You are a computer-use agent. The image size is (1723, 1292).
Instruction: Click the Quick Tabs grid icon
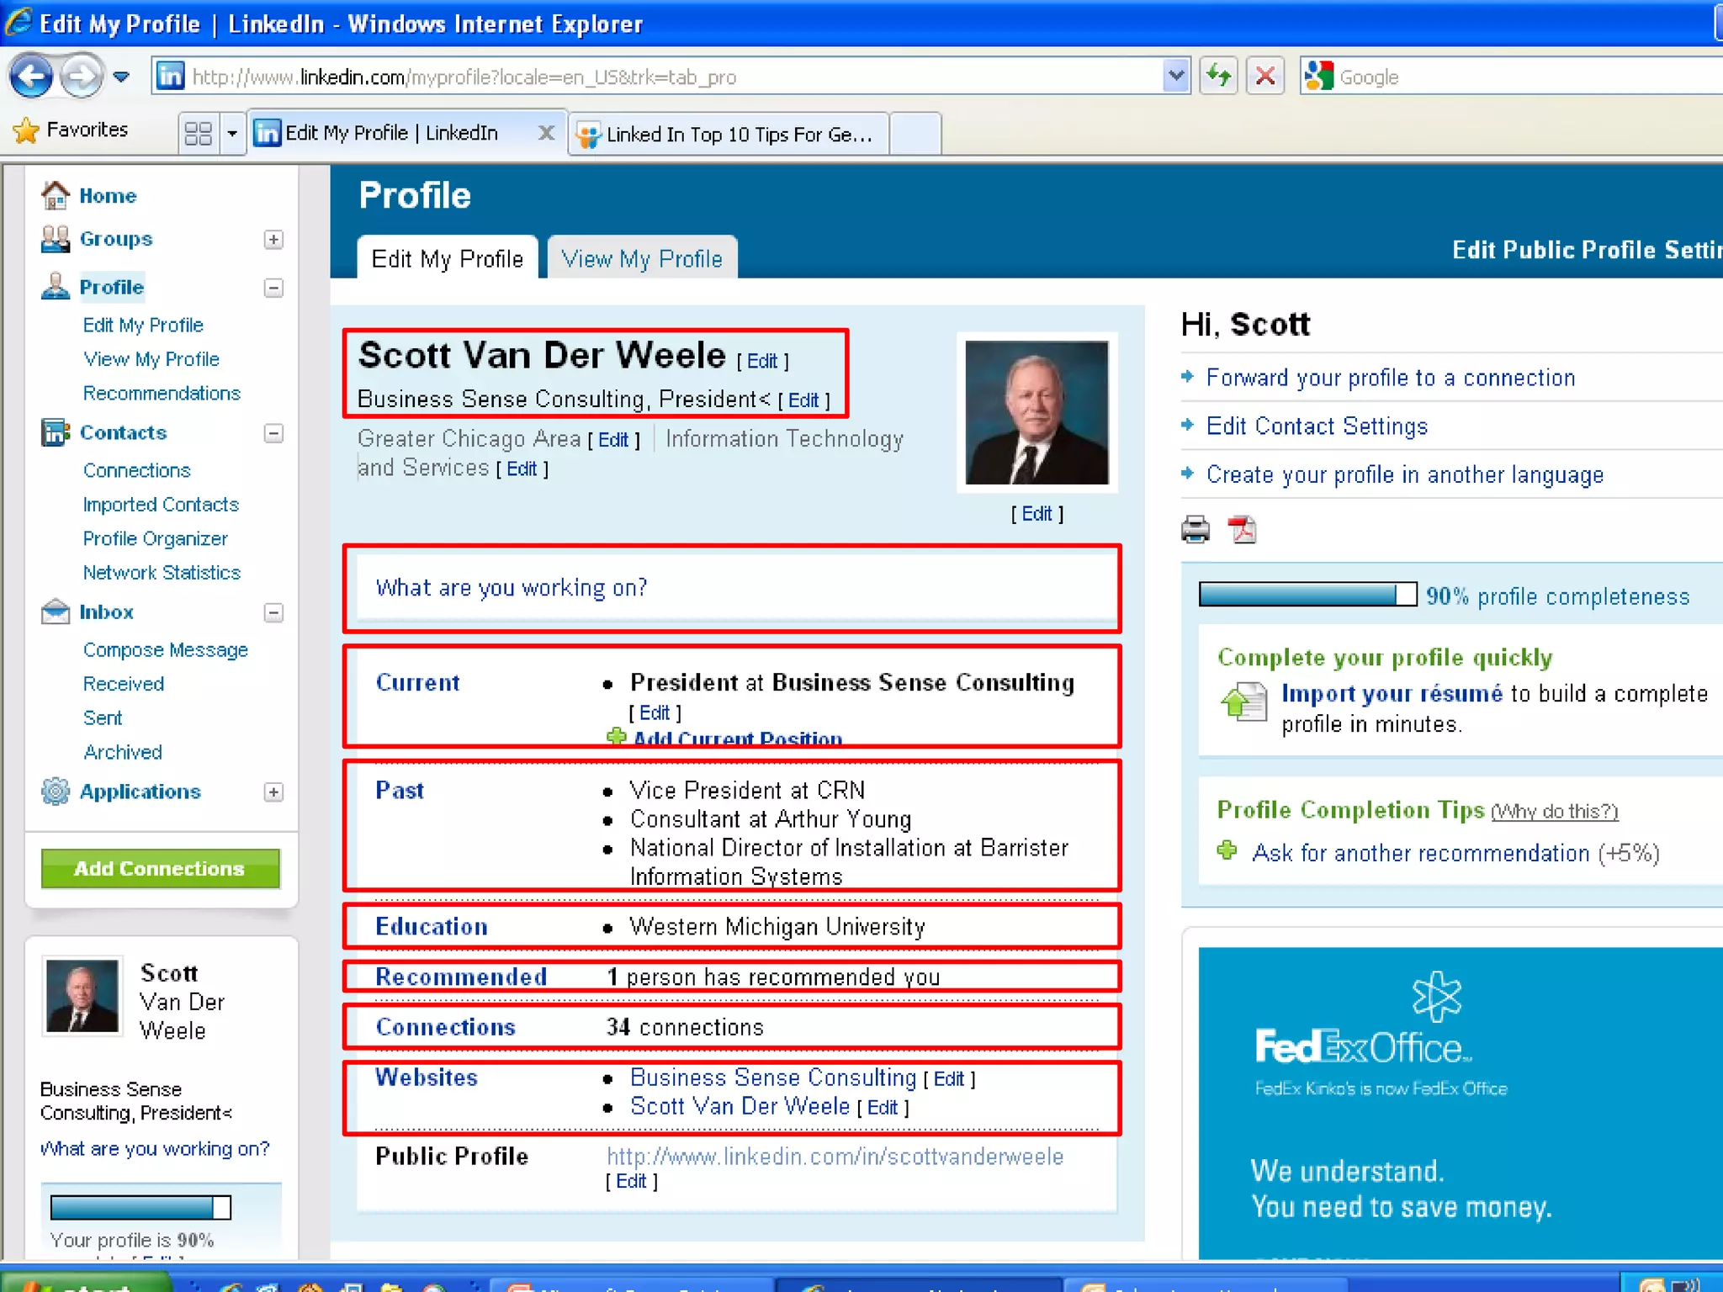pos(199,133)
